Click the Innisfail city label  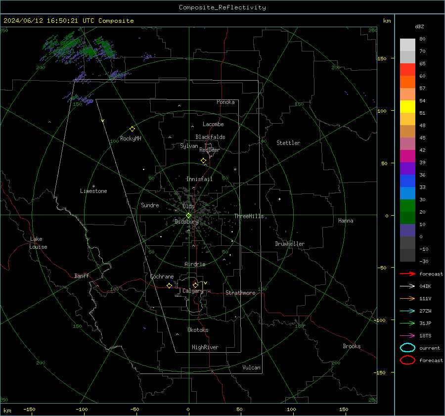coord(199,179)
